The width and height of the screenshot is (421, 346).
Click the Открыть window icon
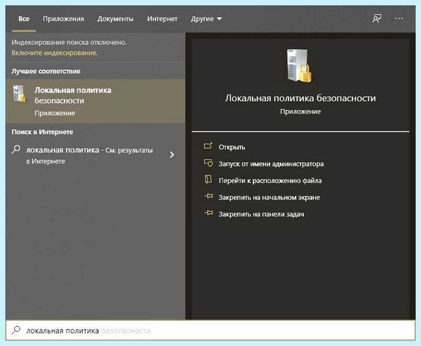point(208,146)
